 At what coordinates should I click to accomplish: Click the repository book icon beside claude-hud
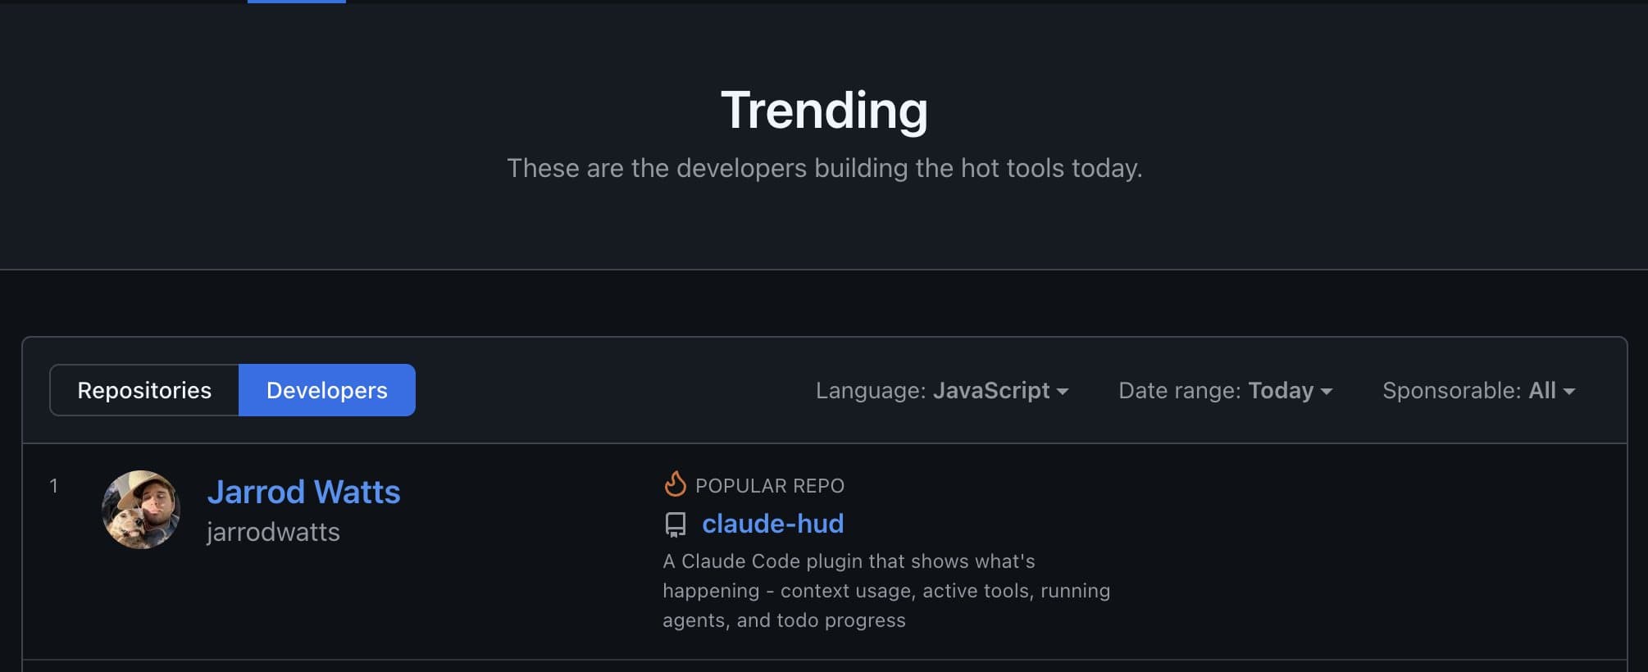click(675, 524)
